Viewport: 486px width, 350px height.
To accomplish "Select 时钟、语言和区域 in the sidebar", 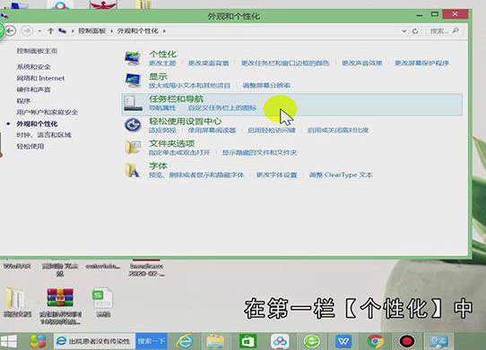I will point(44,135).
